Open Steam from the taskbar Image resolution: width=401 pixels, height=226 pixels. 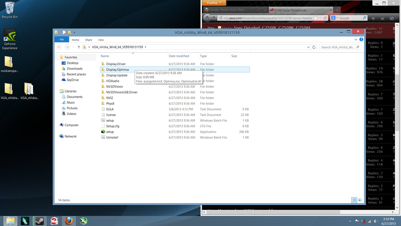coord(39,221)
